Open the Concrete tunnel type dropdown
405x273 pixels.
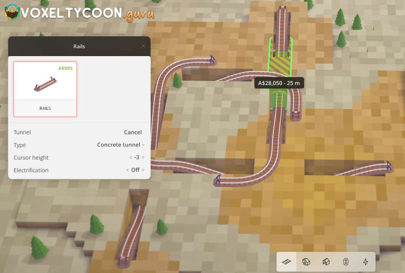click(121, 145)
